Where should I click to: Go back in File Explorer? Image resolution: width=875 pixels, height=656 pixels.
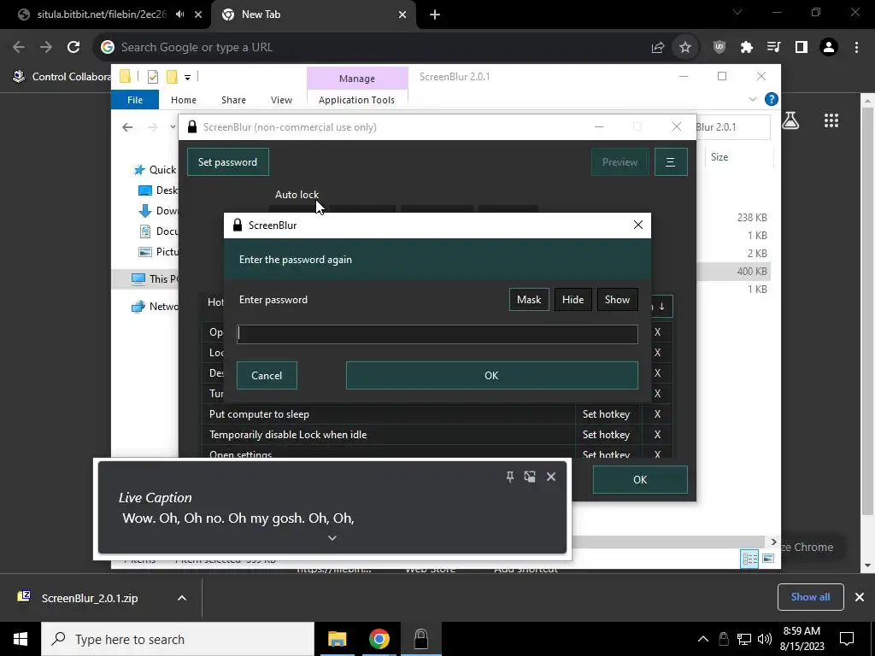127,127
